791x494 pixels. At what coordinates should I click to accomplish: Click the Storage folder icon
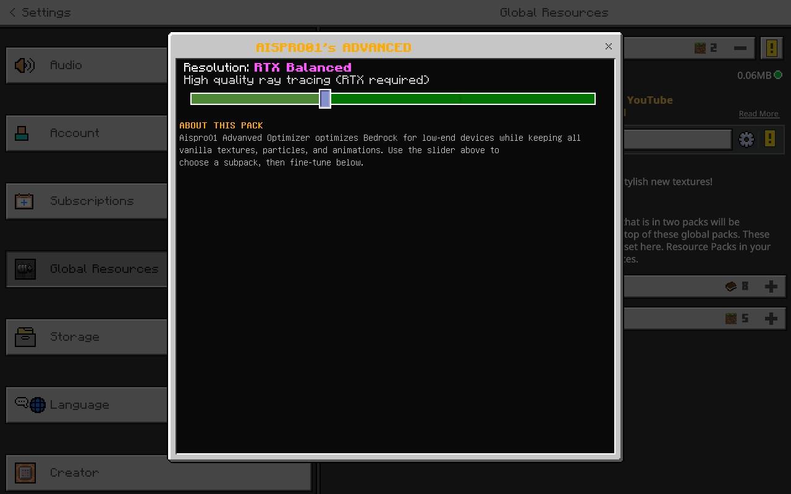25,337
